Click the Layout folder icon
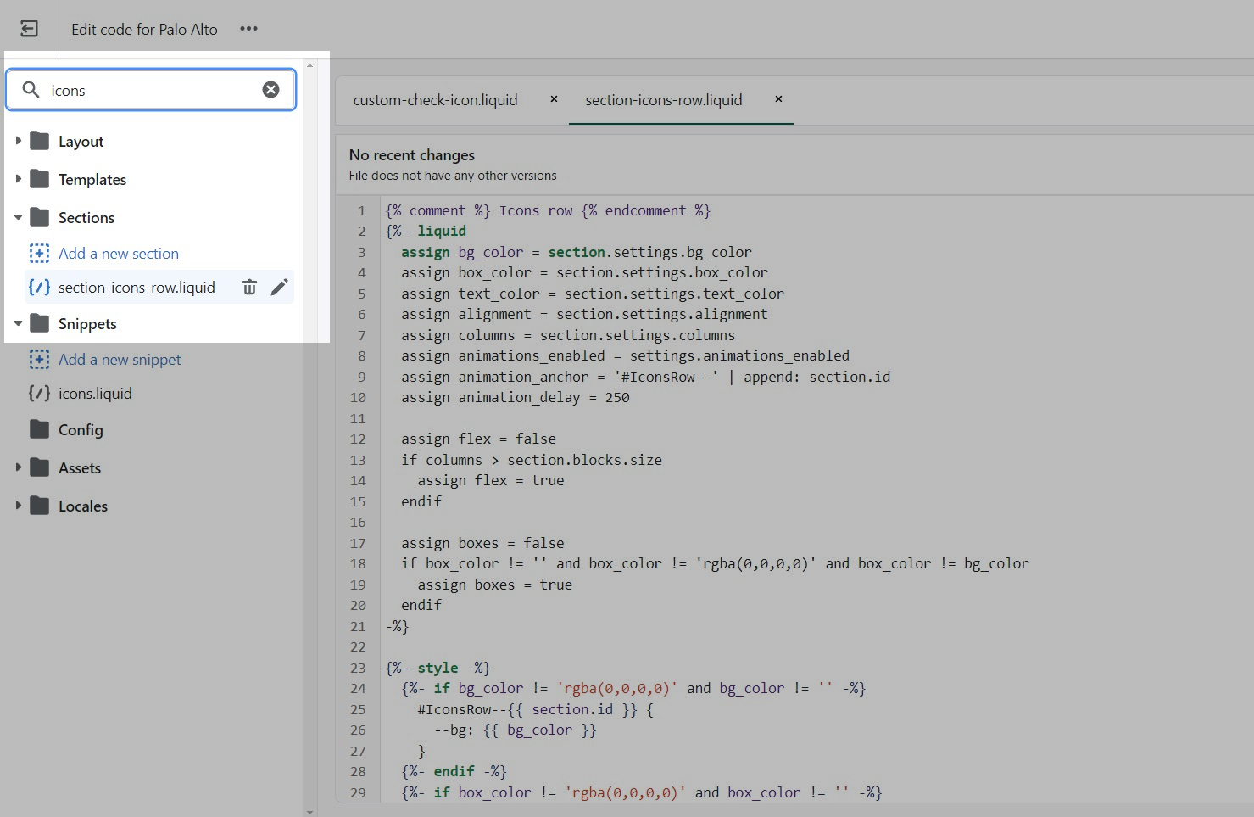Image resolution: width=1254 pixels, height=817 pixels. (x=39, y=141)
